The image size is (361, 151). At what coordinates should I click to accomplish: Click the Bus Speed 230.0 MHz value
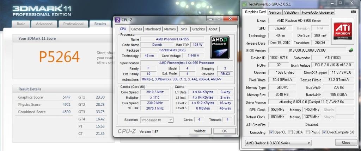[155, 103]
